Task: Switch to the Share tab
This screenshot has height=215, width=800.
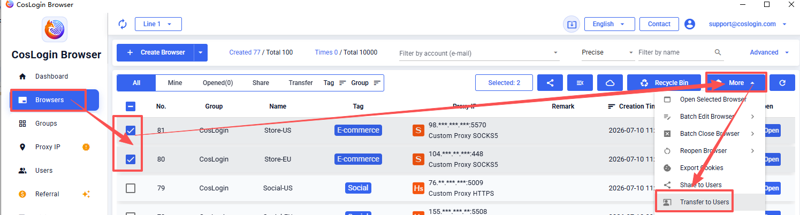Action: (x=261, y=83)
